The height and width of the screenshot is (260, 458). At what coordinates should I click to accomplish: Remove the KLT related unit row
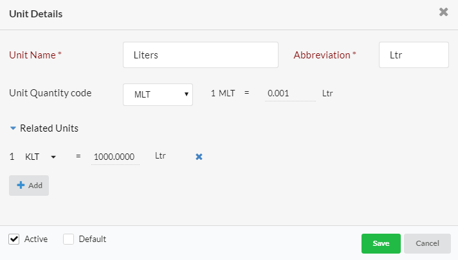199,157
